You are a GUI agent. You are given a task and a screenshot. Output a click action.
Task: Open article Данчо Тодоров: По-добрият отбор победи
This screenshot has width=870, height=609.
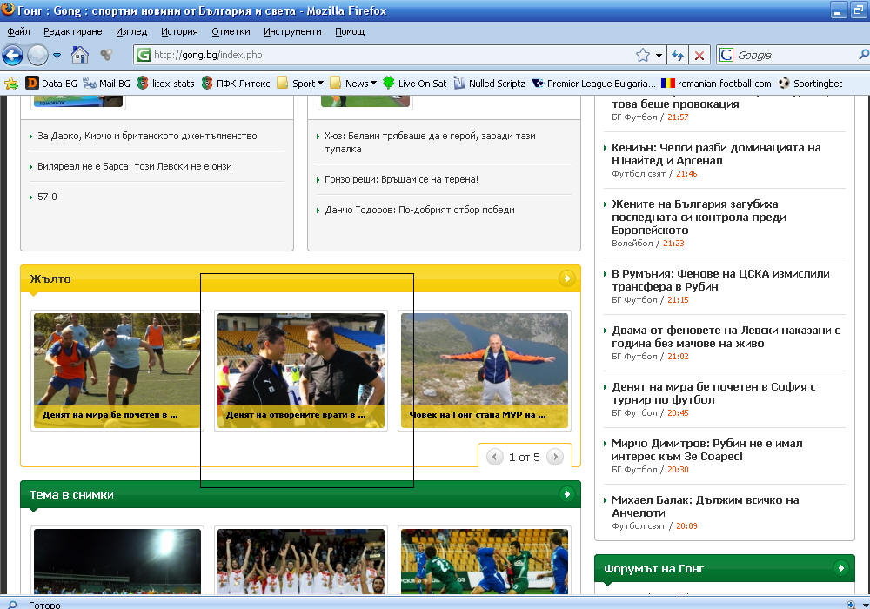point(419,211)
